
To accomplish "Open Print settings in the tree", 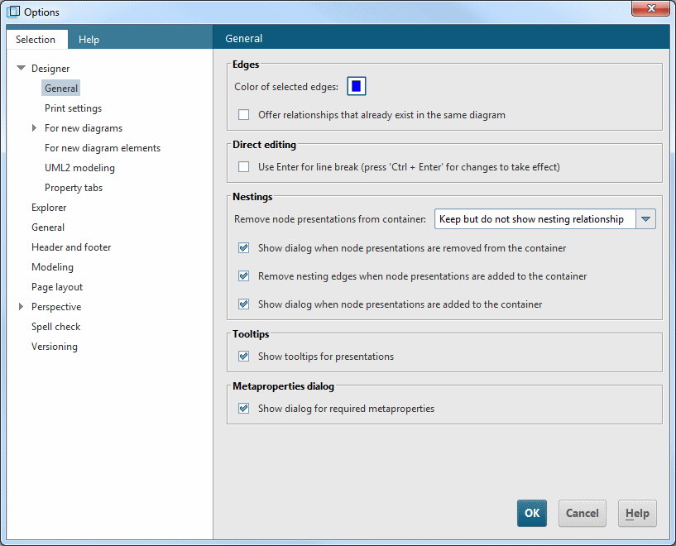I will pyautogui.click(x=74, y=108).
